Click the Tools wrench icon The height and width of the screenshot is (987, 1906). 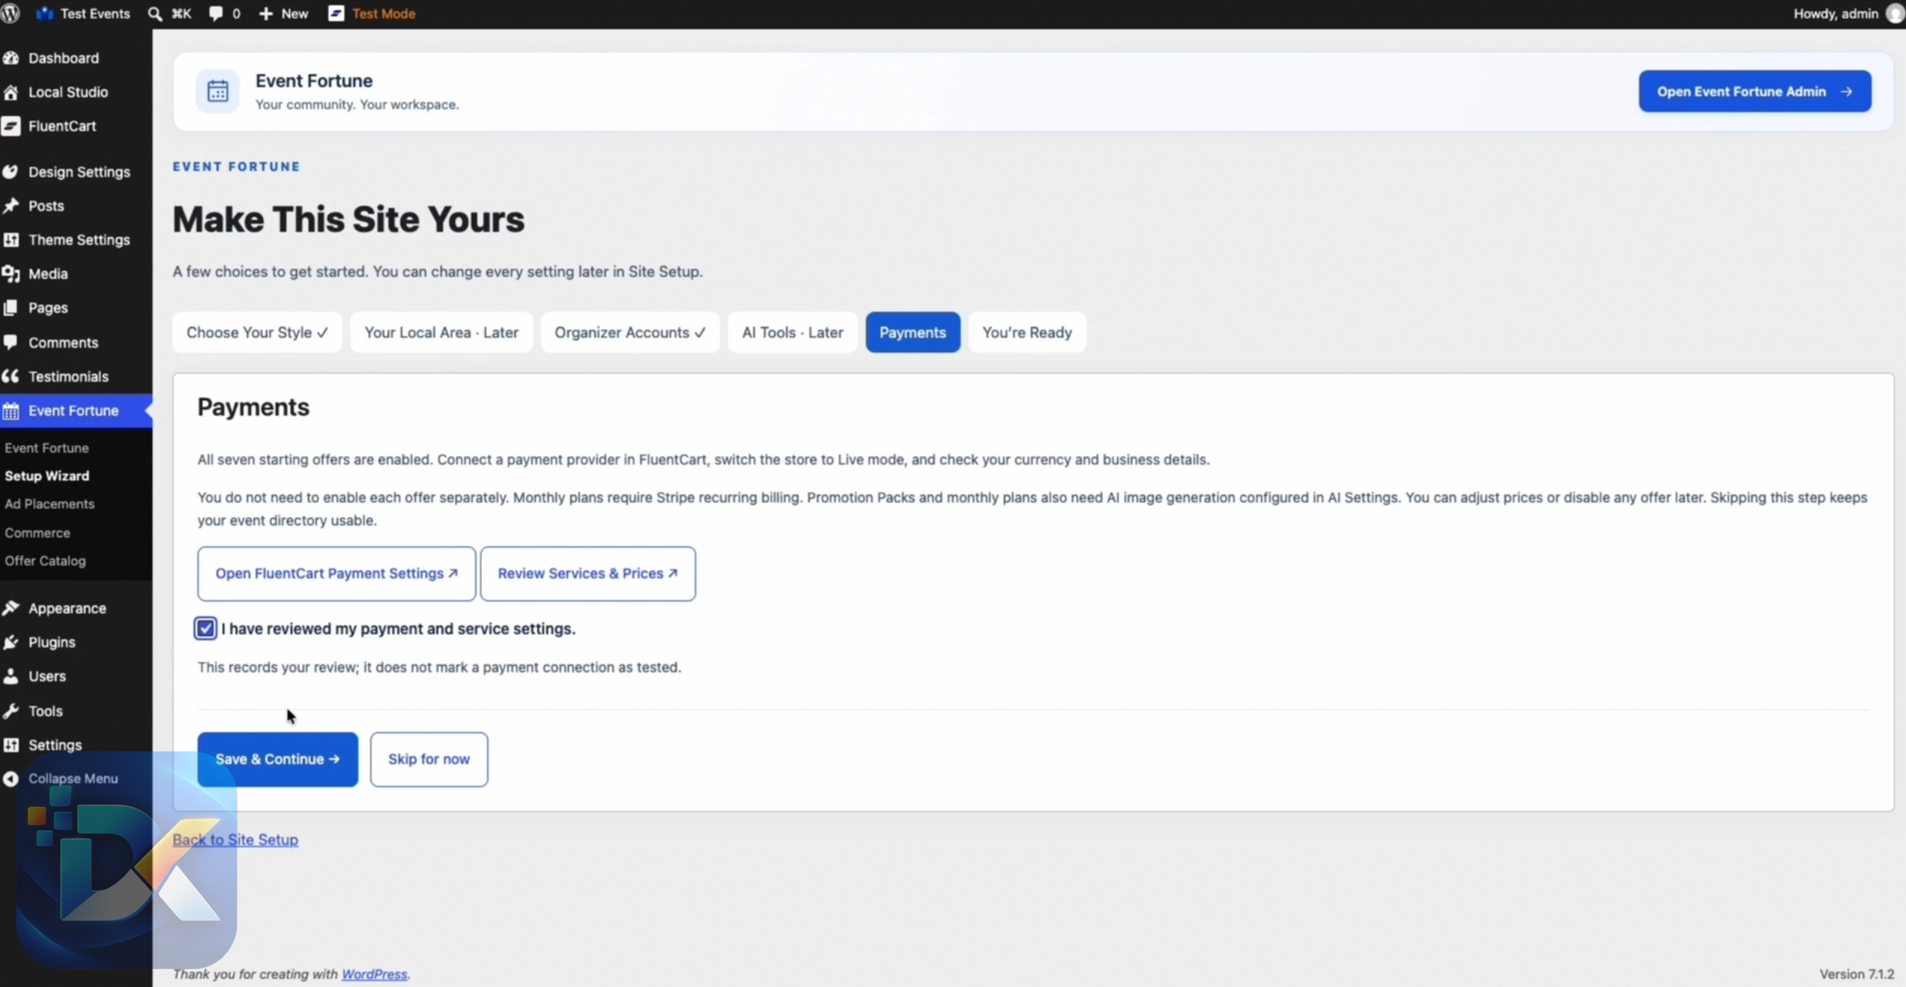[11, 711]
